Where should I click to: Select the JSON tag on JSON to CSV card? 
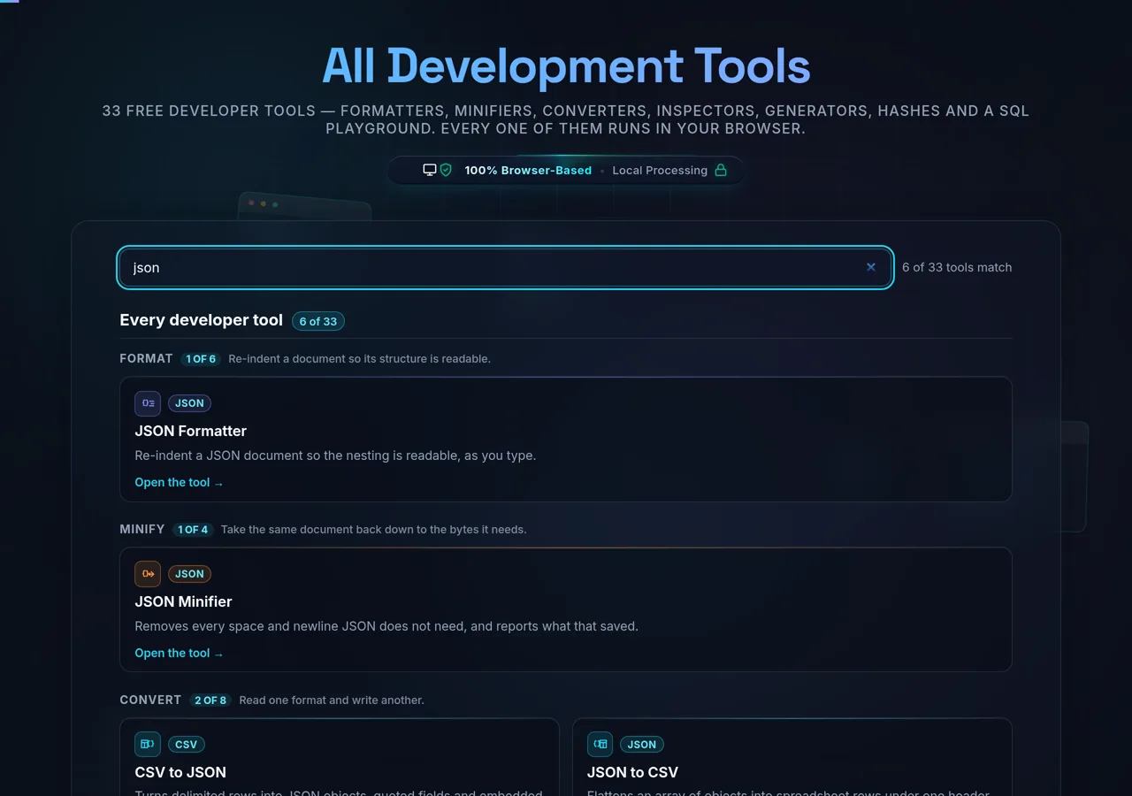coord(642,745)
